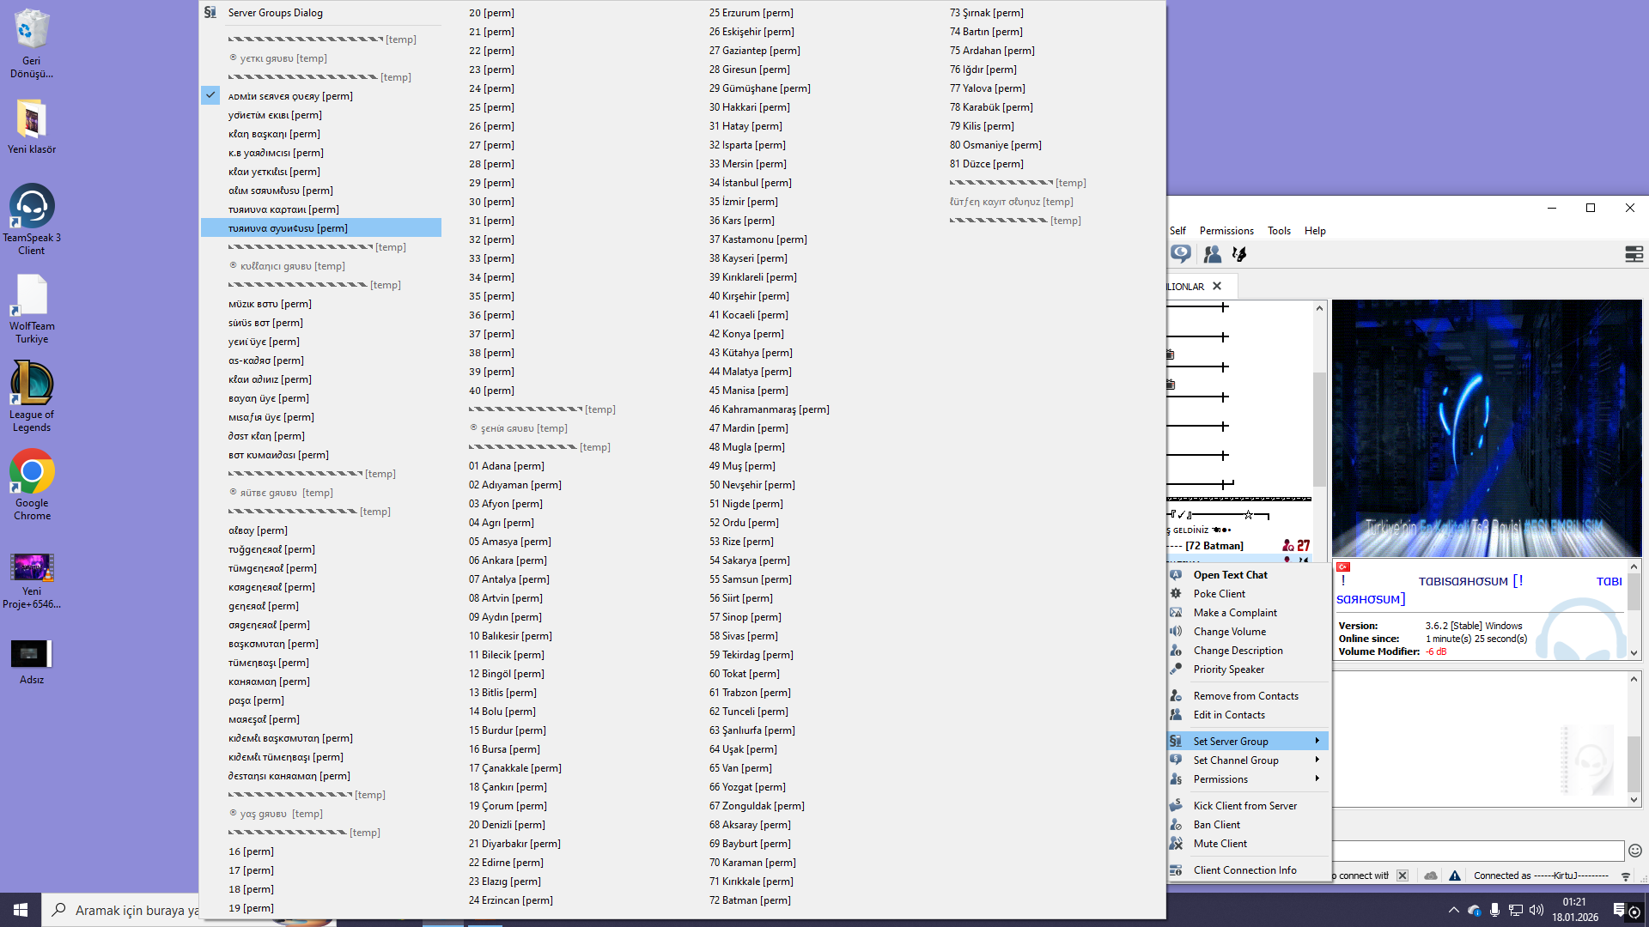
Task: Select the Google Chrome desktop shortcut
Action: [32, 485]
